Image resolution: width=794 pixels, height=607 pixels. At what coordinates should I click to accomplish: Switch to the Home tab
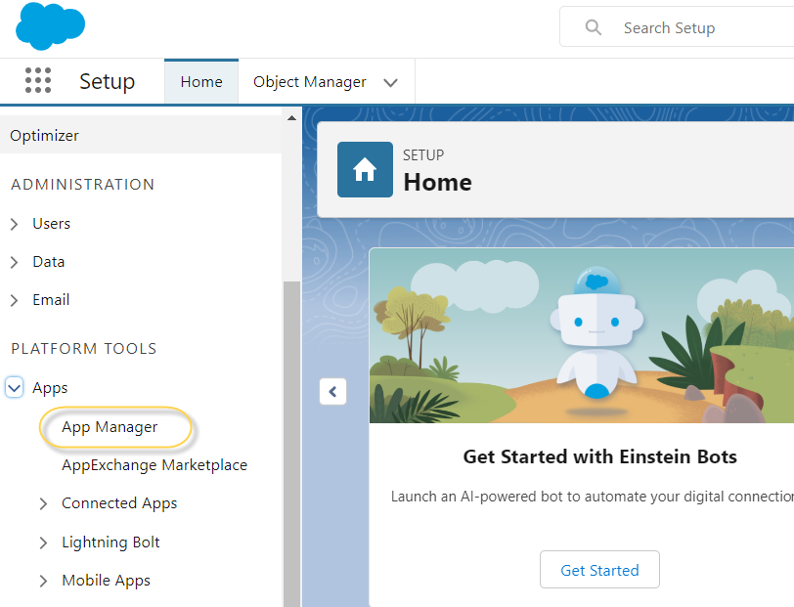[x=201, y=81]
